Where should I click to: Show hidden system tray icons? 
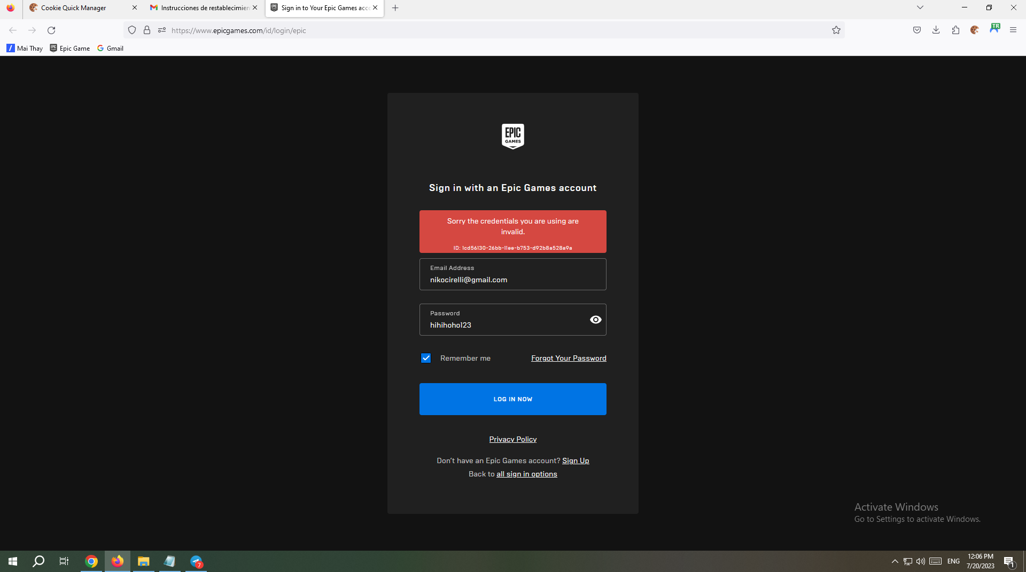pos(895,561)
